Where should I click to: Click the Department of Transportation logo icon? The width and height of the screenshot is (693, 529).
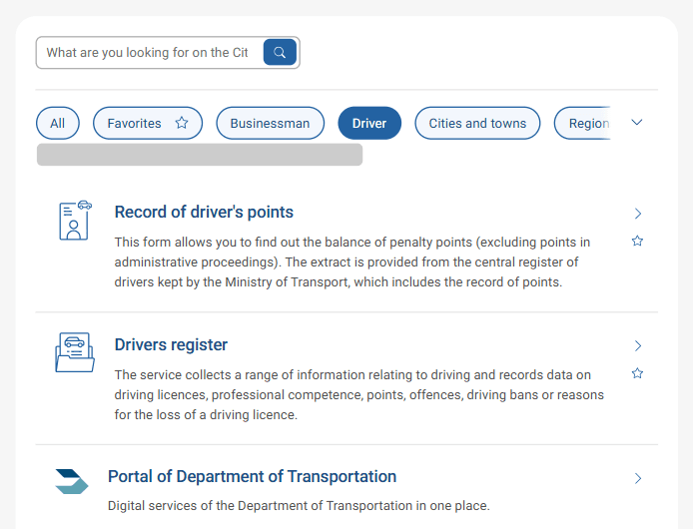pyautogui.click(x=72, y=481)
